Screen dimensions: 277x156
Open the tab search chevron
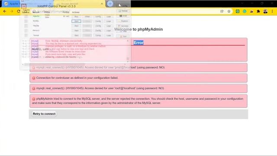242,3
